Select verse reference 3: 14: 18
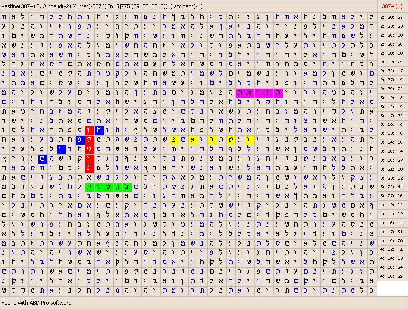408x309 pixels. click(x=392, y=141)
